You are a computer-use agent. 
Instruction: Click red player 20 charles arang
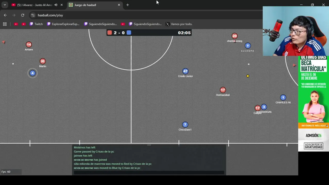235,36
